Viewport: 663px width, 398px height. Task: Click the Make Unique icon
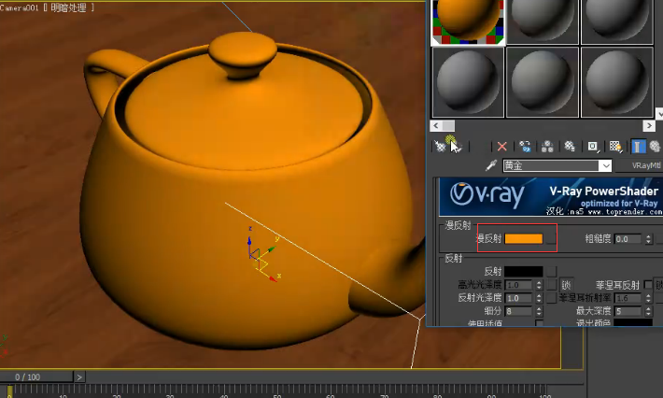[x=547, y=146]
